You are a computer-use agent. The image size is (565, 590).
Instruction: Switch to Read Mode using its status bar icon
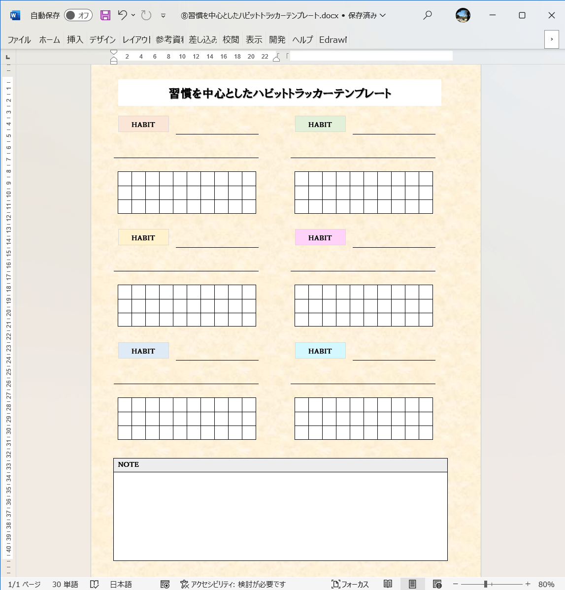388,584
